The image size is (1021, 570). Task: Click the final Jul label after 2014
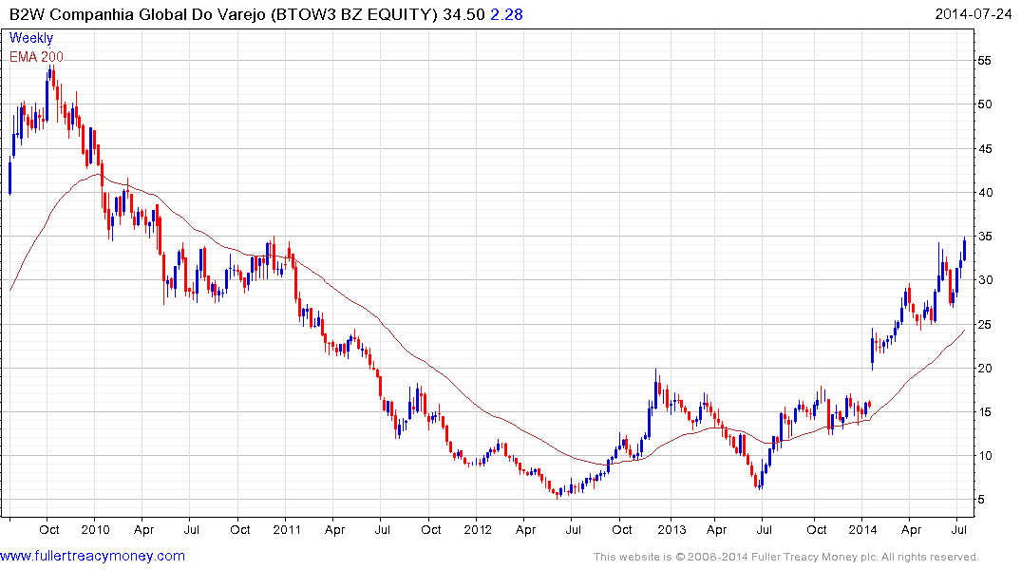(958, 529)
